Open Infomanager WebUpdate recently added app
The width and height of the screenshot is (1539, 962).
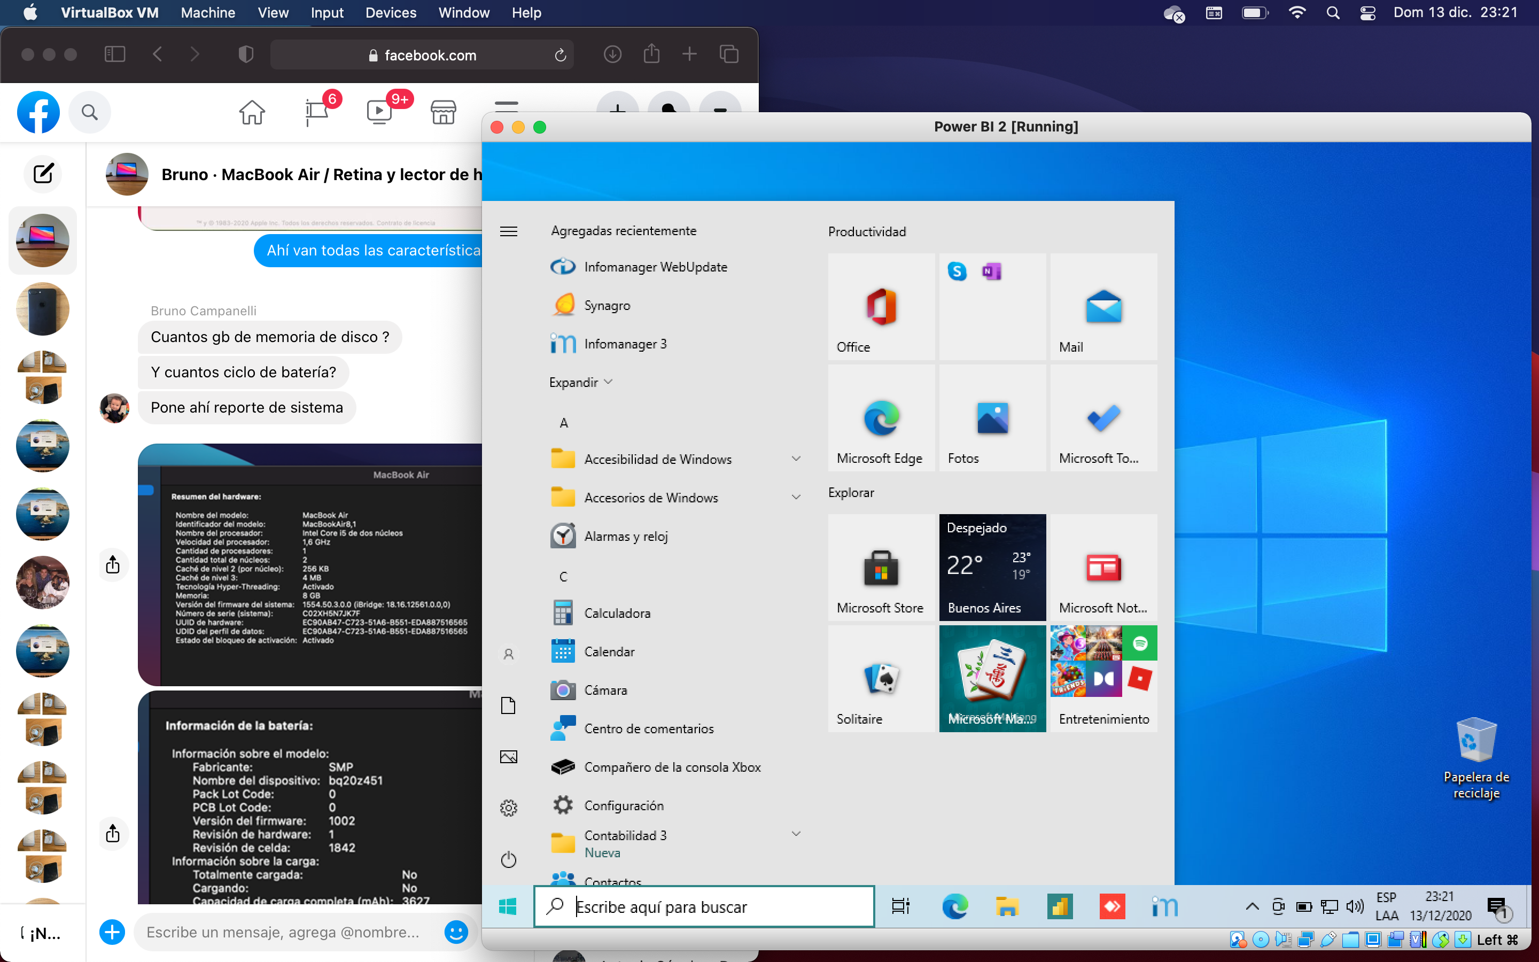click(x=655, y=267)
